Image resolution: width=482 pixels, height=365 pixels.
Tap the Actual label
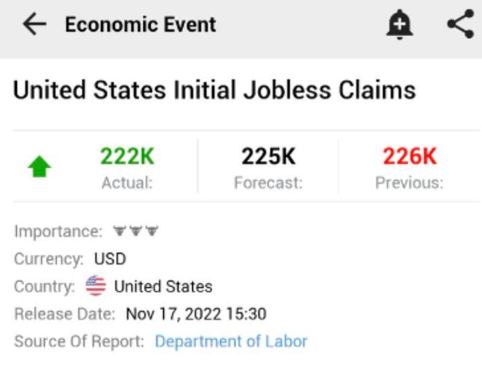click(x=127, y=183)
